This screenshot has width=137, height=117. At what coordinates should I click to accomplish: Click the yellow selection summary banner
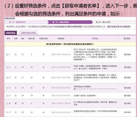point(70,44)
